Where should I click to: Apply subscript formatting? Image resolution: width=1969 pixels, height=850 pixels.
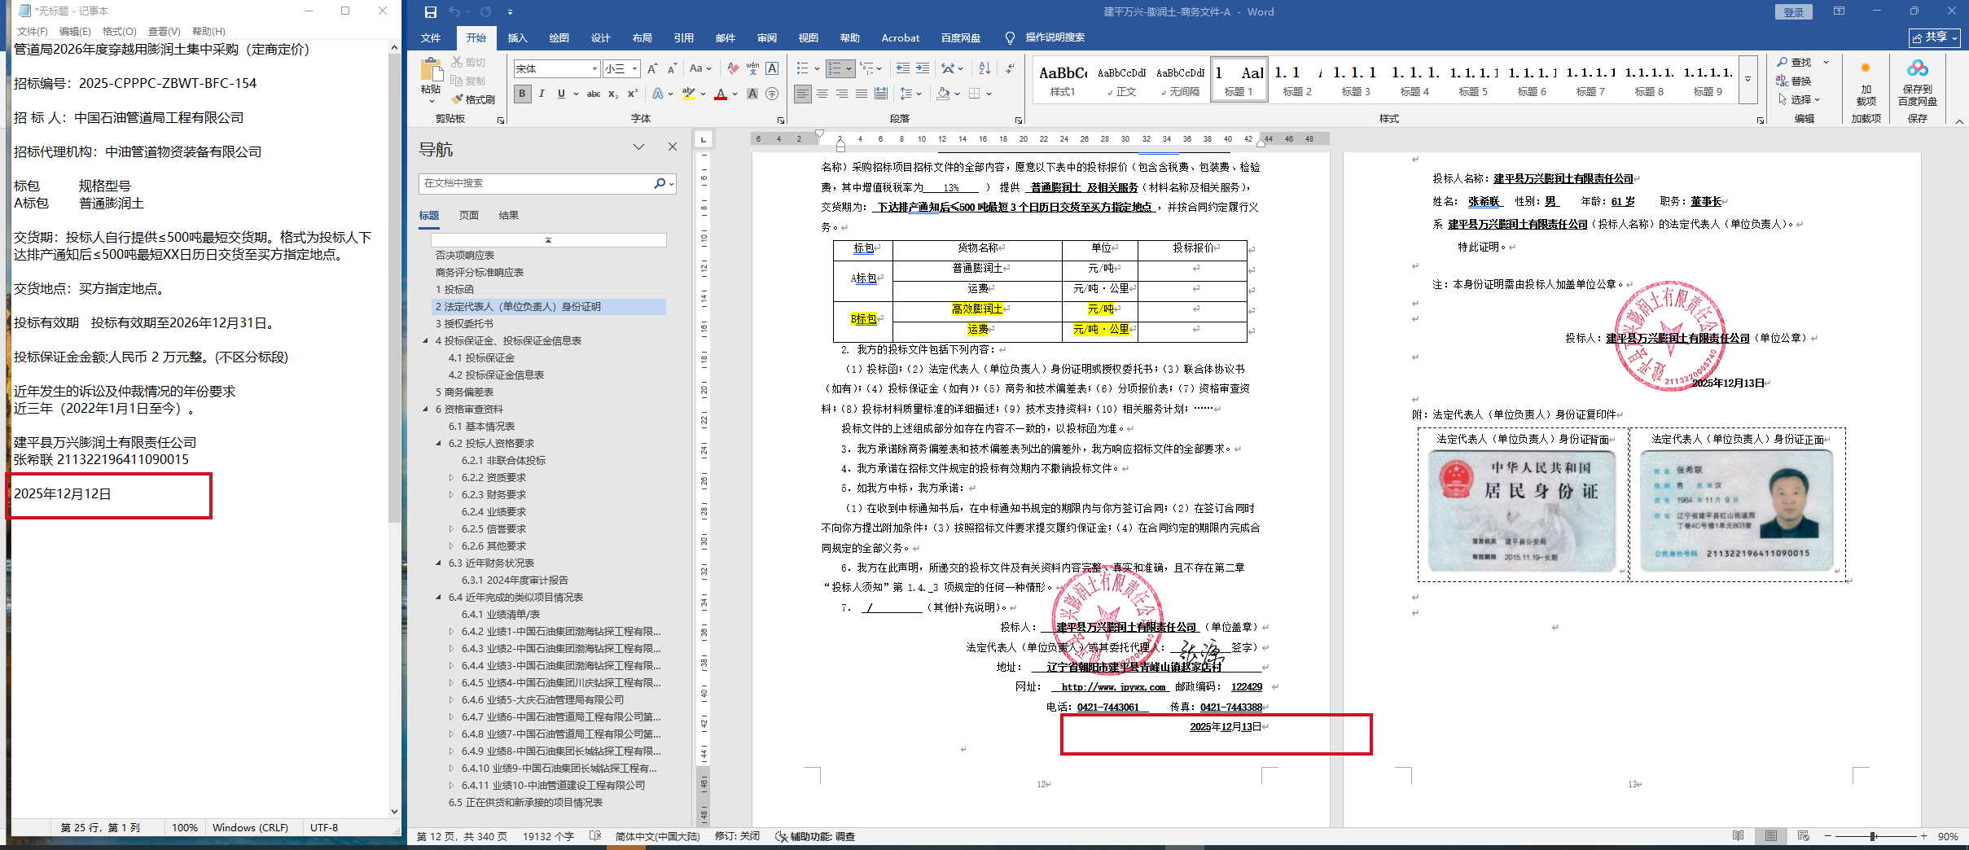click(613, 94)
